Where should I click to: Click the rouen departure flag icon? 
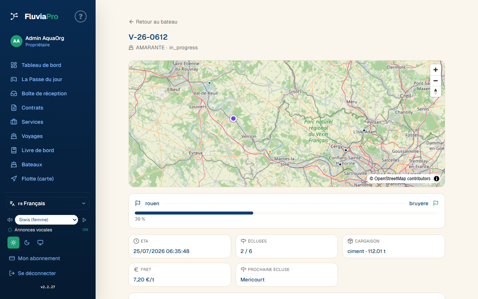coord(138,203)
